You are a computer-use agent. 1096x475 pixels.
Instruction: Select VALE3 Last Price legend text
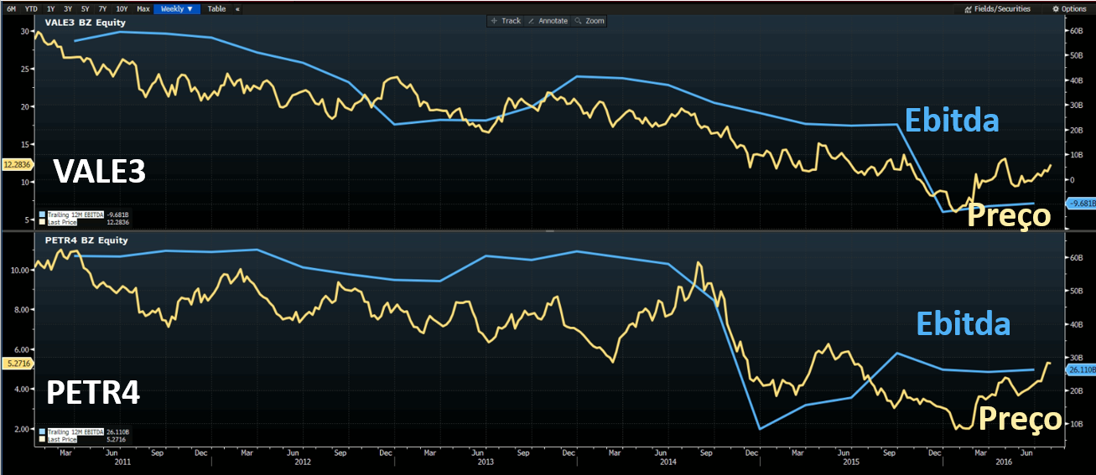(x=62, y=222)
